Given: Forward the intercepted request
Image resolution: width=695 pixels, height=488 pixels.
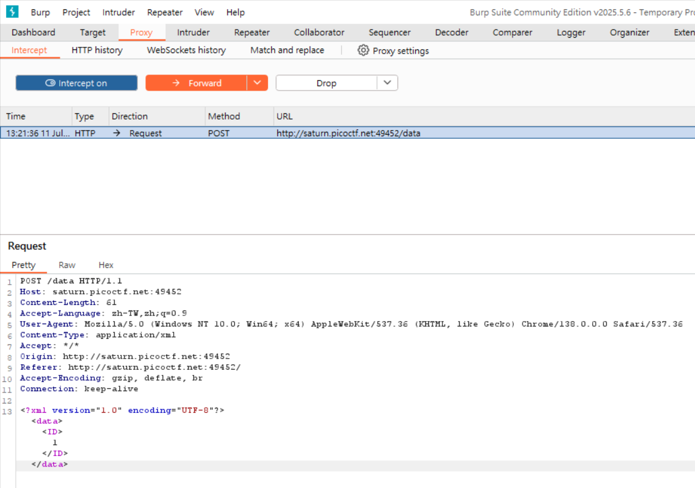Looking at the screenshot, I should 197,83.
